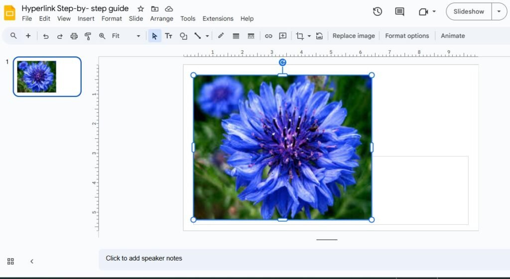This screenshot has height=279, width=510.
Task: Open the Format menu
Action: click(x=112, y=18)
